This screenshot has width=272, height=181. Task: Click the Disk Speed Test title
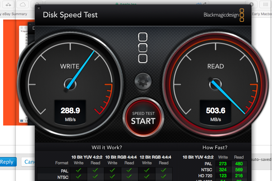click(70, 15)
